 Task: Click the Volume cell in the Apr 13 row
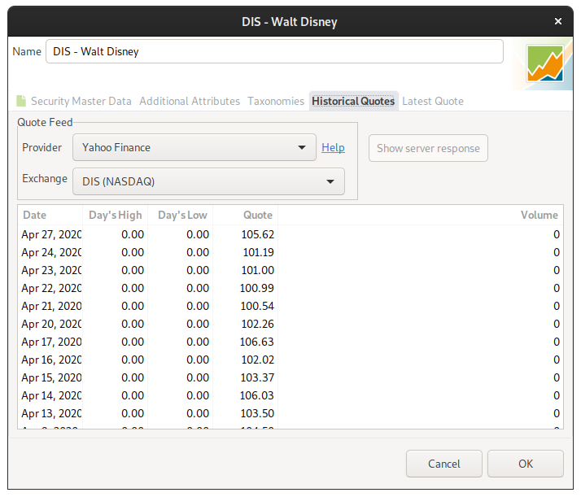(557, 413)
